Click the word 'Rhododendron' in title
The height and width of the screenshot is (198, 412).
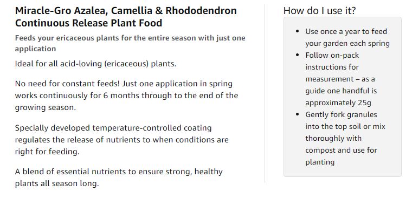201,11
